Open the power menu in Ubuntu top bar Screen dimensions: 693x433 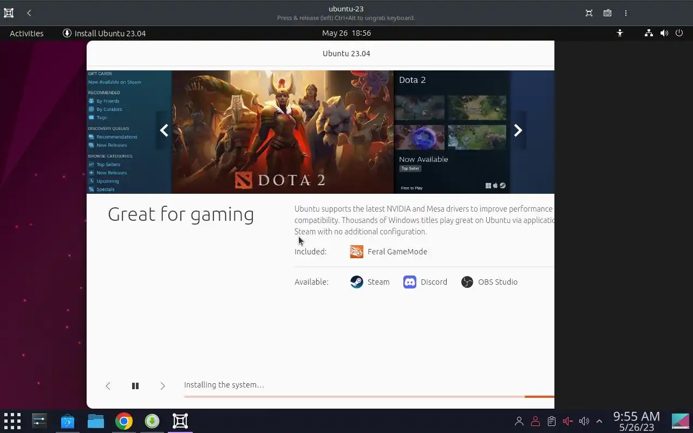[x=679, y=33]
